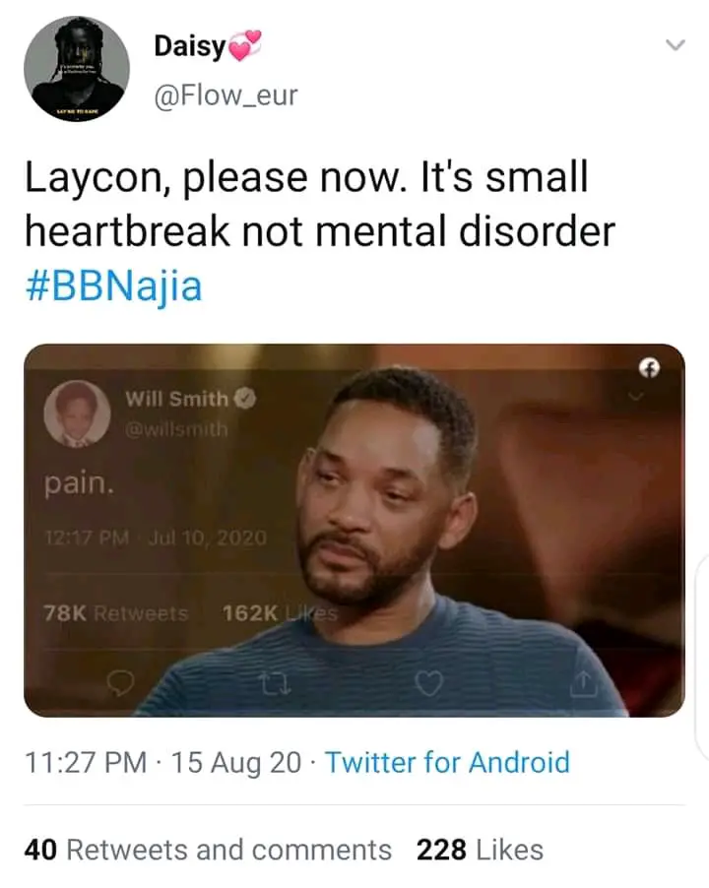Click Will Smith's childhood avatar in image

coord(77,414)
